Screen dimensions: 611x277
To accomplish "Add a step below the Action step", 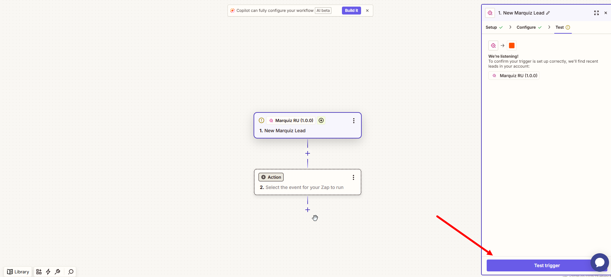I will [308, 210].
